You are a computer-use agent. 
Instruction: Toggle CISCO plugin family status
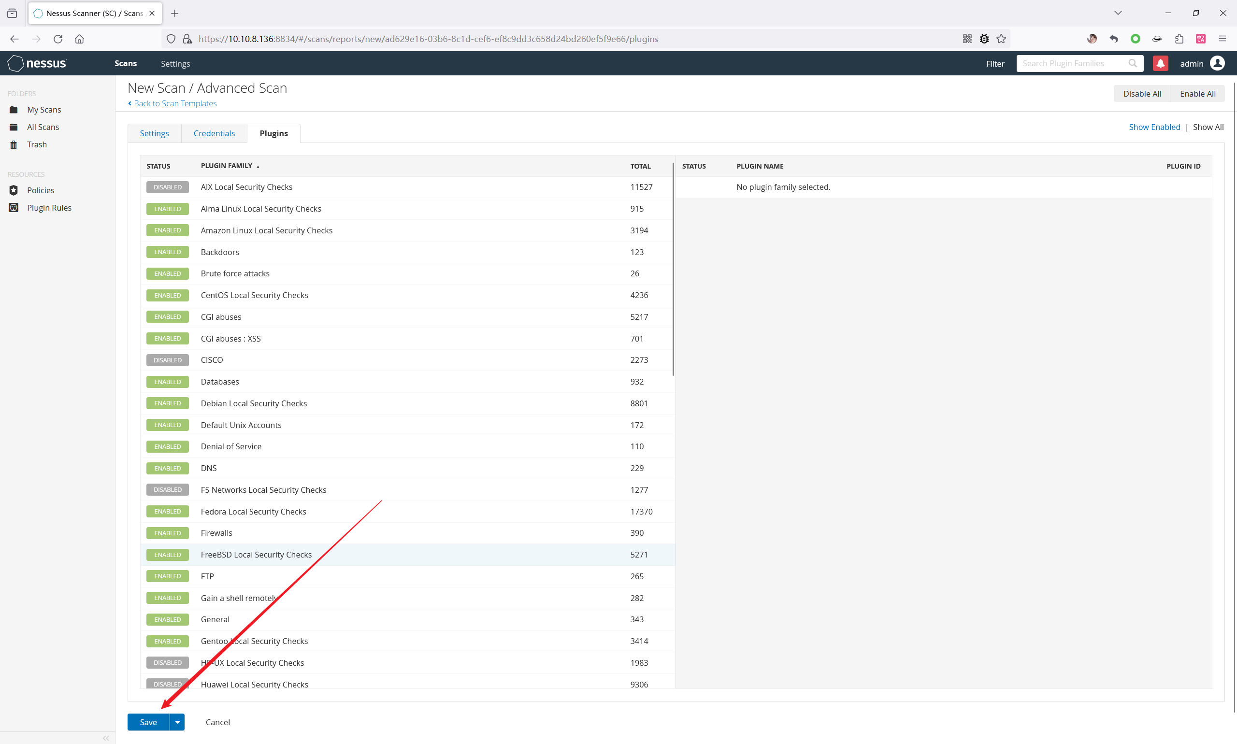(168, 360)
